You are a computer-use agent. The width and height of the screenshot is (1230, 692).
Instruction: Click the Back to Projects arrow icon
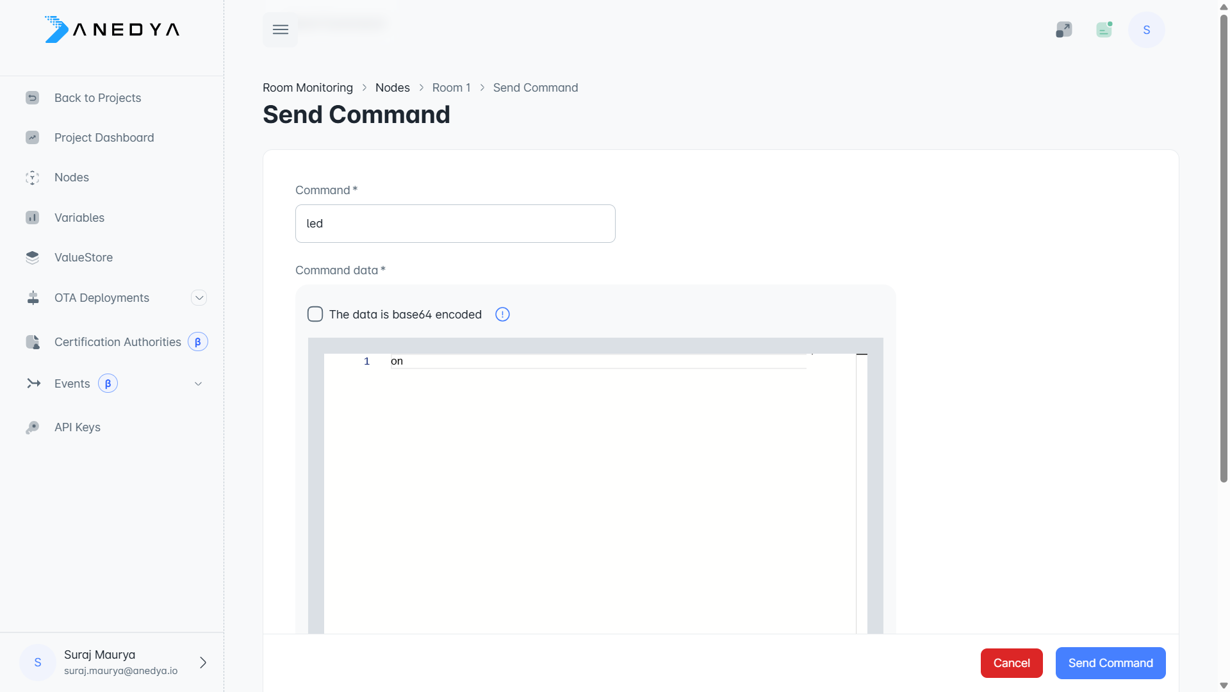pos(32,98)
